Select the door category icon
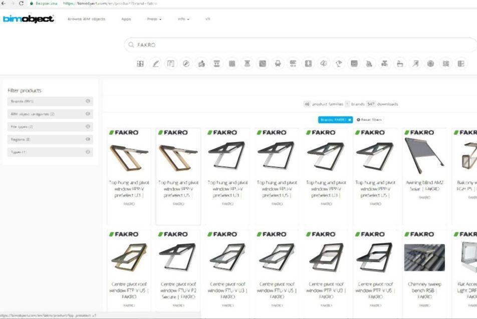The width and height of the screenshot is (477, 319). 171,63
